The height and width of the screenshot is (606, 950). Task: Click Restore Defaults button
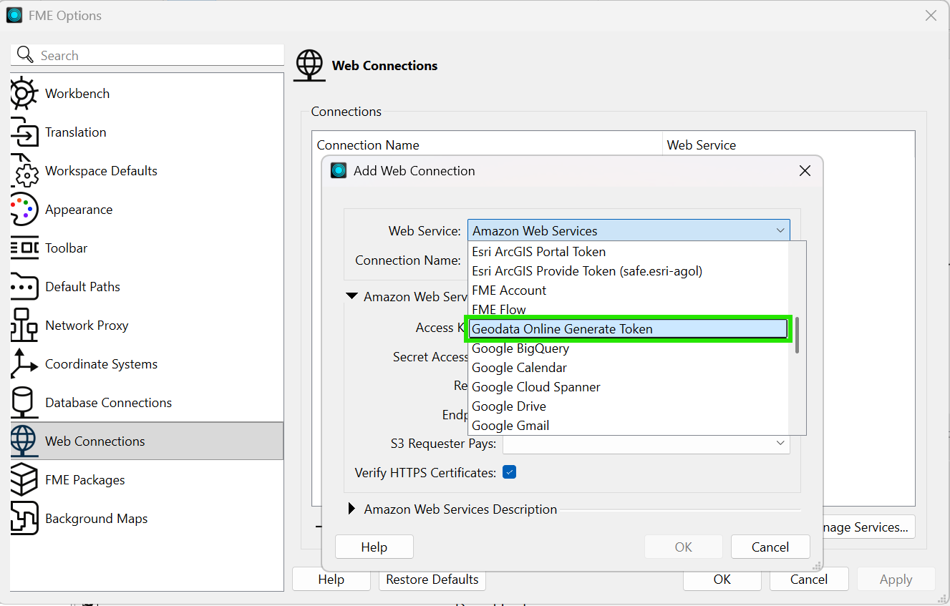(432, 580)
